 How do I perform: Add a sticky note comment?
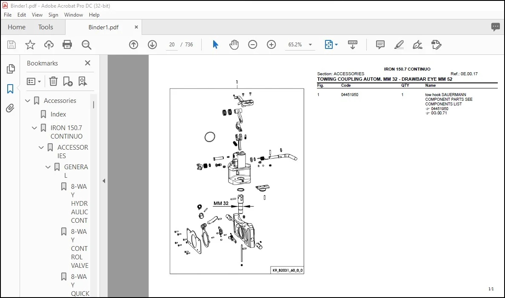pos(380,44)
